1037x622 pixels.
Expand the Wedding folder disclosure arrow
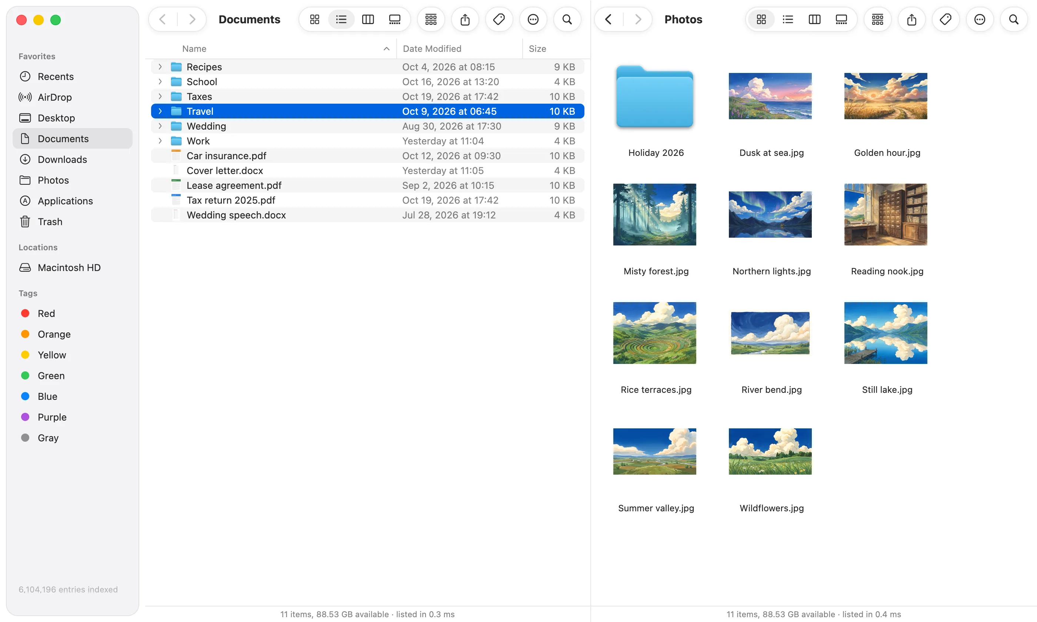tap(160, 126)
